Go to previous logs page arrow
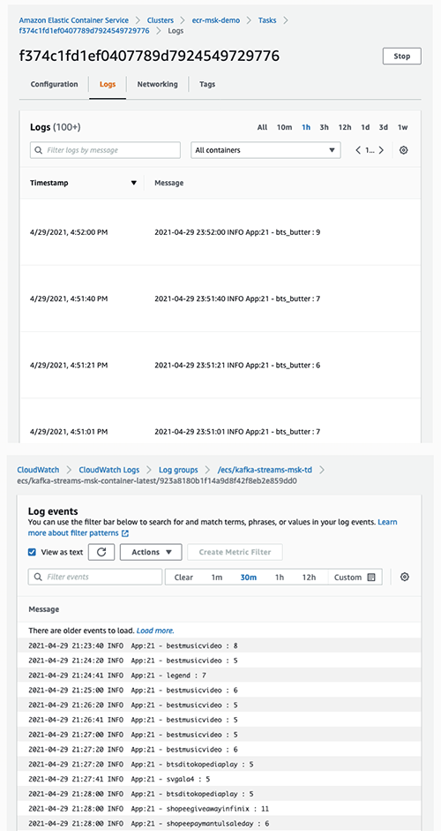441x831 pixels. [358, 150]
